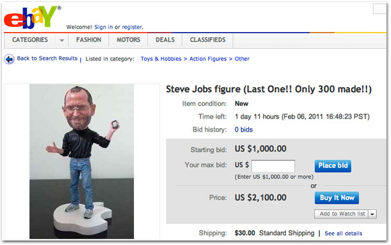The height and width of the screenshot is (245, 391).
Task: Open the Categories menu
Action: tap(30, 40)
